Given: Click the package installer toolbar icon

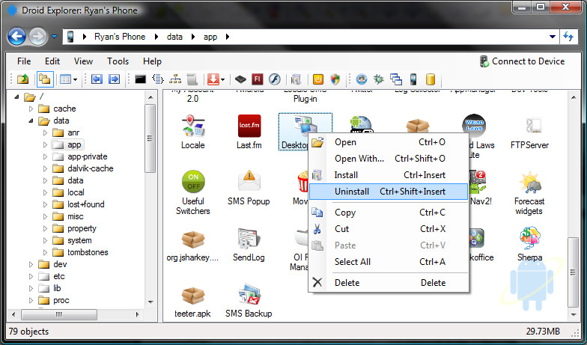Looking at the screenshot, I should pos(296,79).
